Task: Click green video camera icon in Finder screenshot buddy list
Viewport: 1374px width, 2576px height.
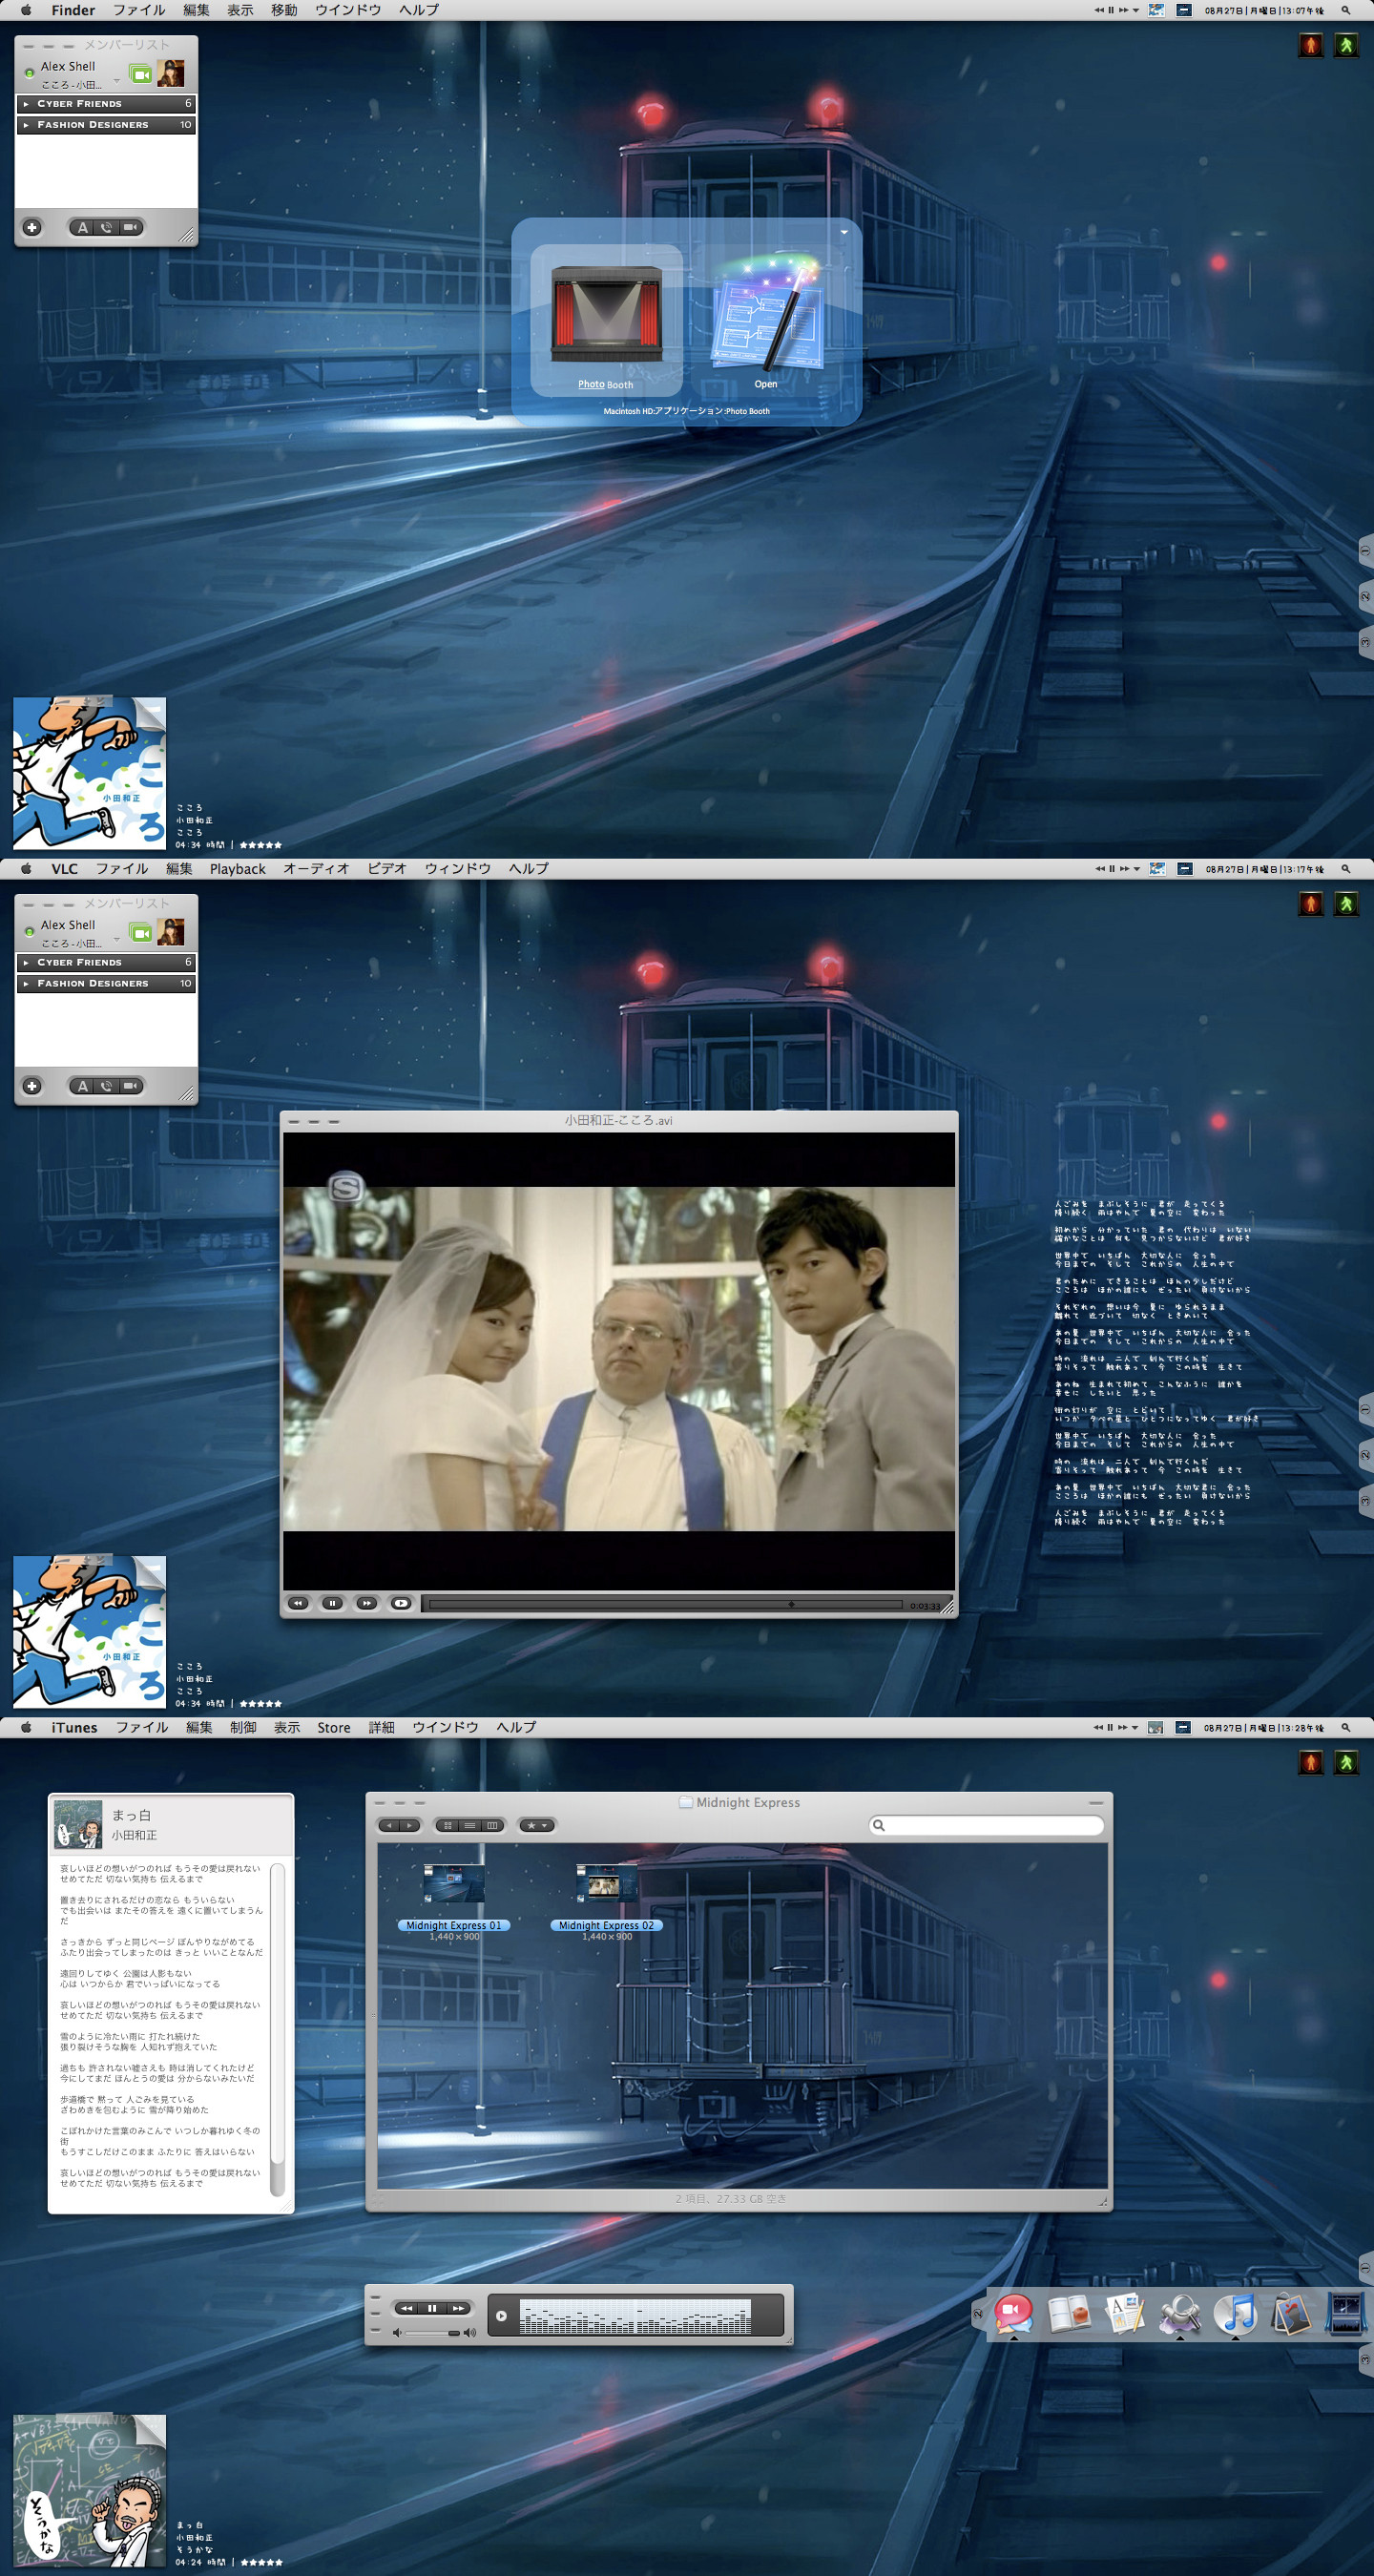Action: pos(141,74)
